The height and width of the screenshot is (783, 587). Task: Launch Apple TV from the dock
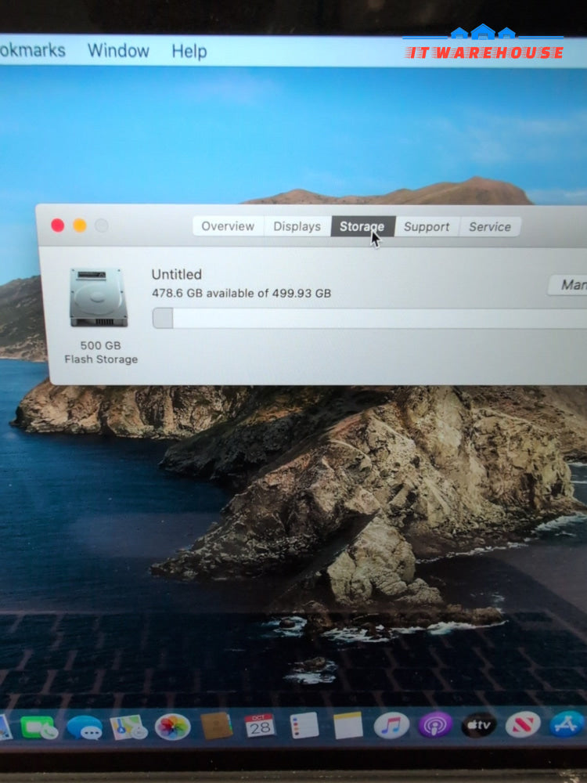(479, 724)
